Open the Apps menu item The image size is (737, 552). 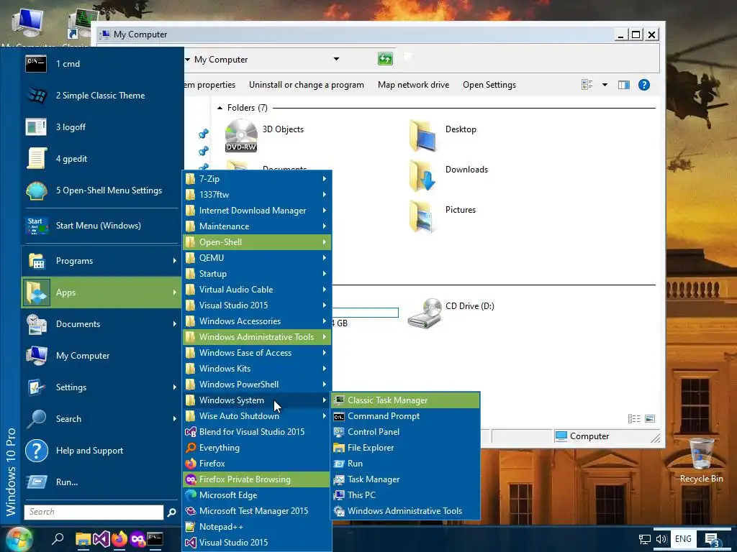(x=101, y=293)
